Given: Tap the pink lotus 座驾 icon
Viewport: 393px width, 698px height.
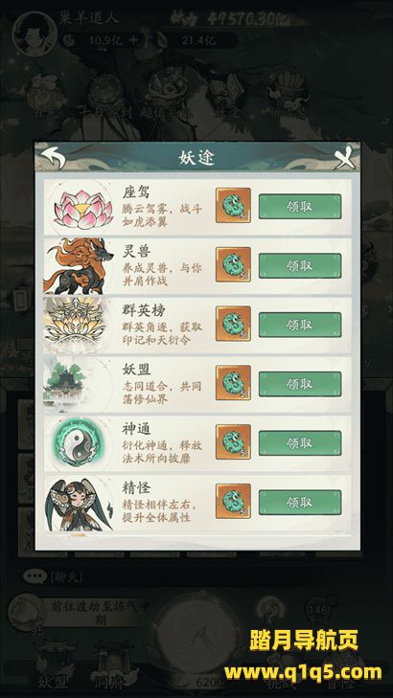Looking at the screenshot, I should click(x=78, y=209).
